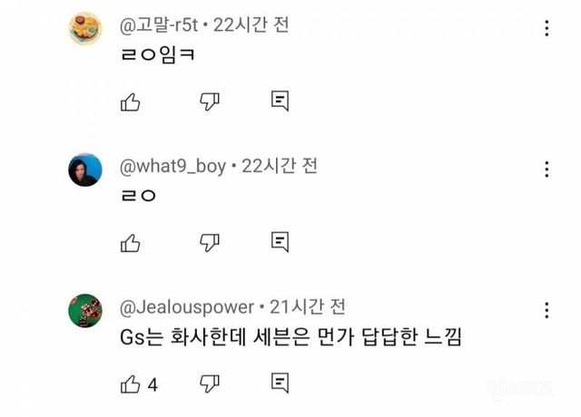The width and height of the screenshot is (581, 417).
Task: Open the @what9_boy channel link
Action: pos(174,167)
